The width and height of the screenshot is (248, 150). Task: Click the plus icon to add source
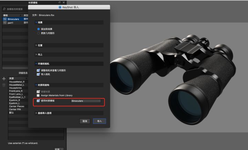[4, 79]
